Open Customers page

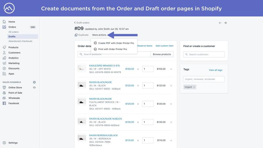click(14, 53)
